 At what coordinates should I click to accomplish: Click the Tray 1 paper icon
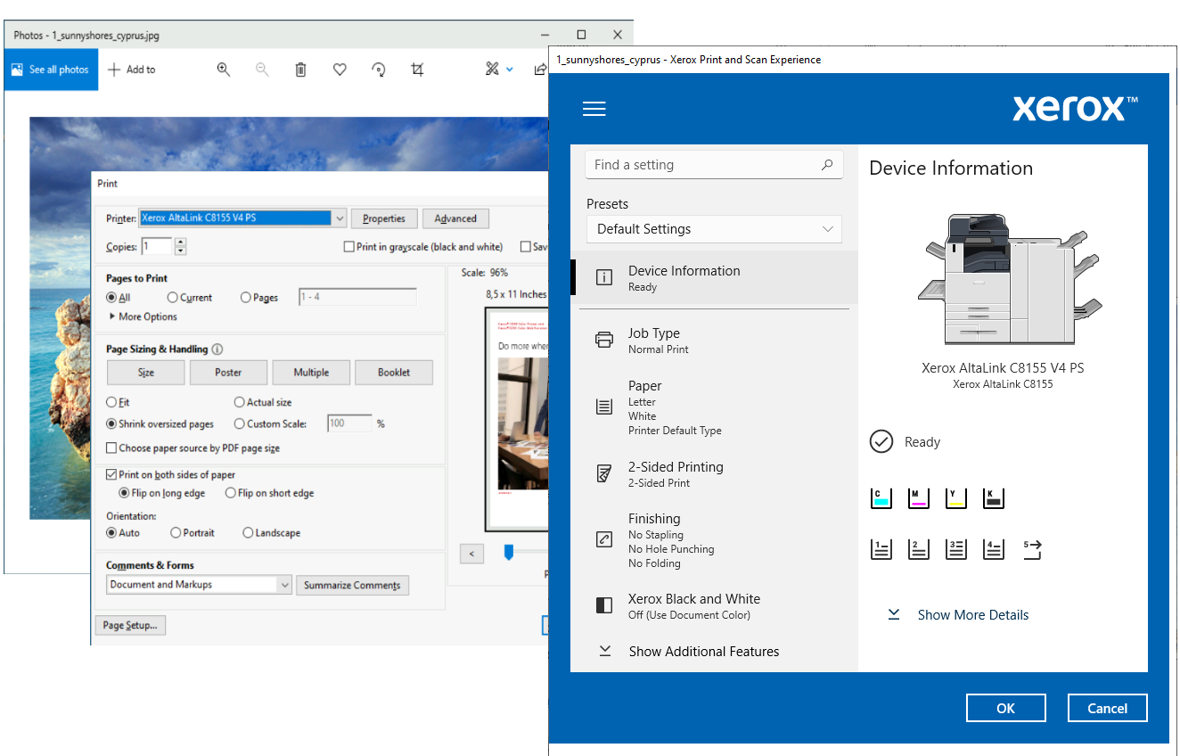(x=881, y=549)
